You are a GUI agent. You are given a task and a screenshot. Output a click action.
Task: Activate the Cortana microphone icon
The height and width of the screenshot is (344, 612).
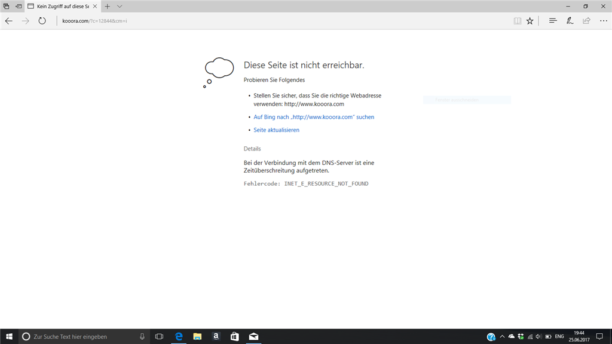point(142,337)
